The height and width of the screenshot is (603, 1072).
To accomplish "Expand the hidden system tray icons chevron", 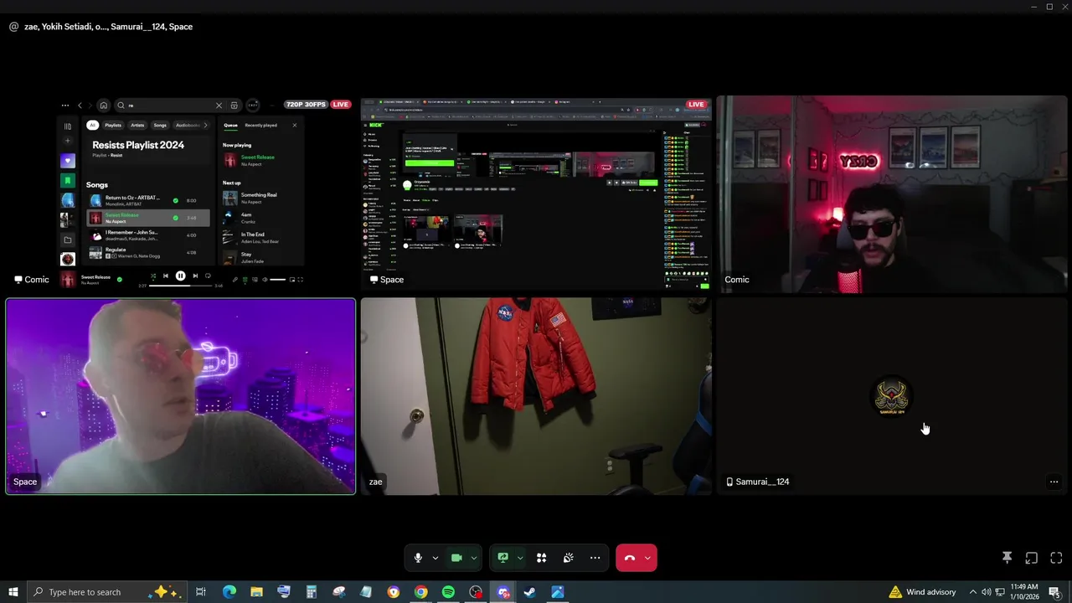I will tap(972, 592).
